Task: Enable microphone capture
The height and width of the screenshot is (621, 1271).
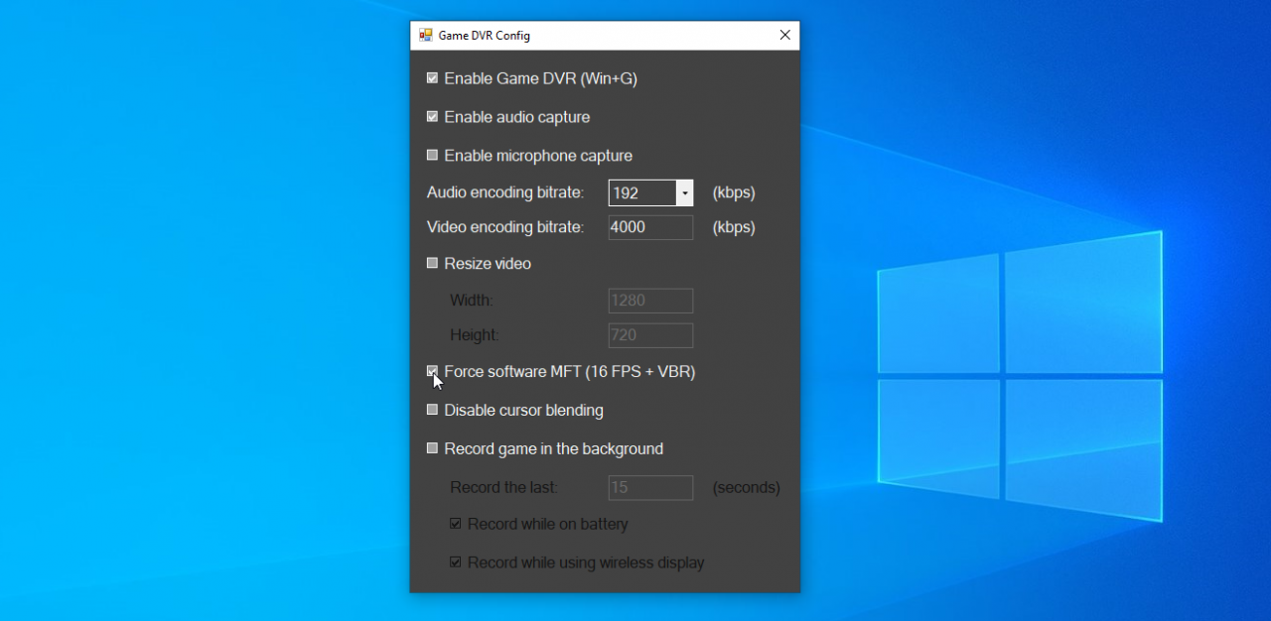Action: tap(432, 155)
